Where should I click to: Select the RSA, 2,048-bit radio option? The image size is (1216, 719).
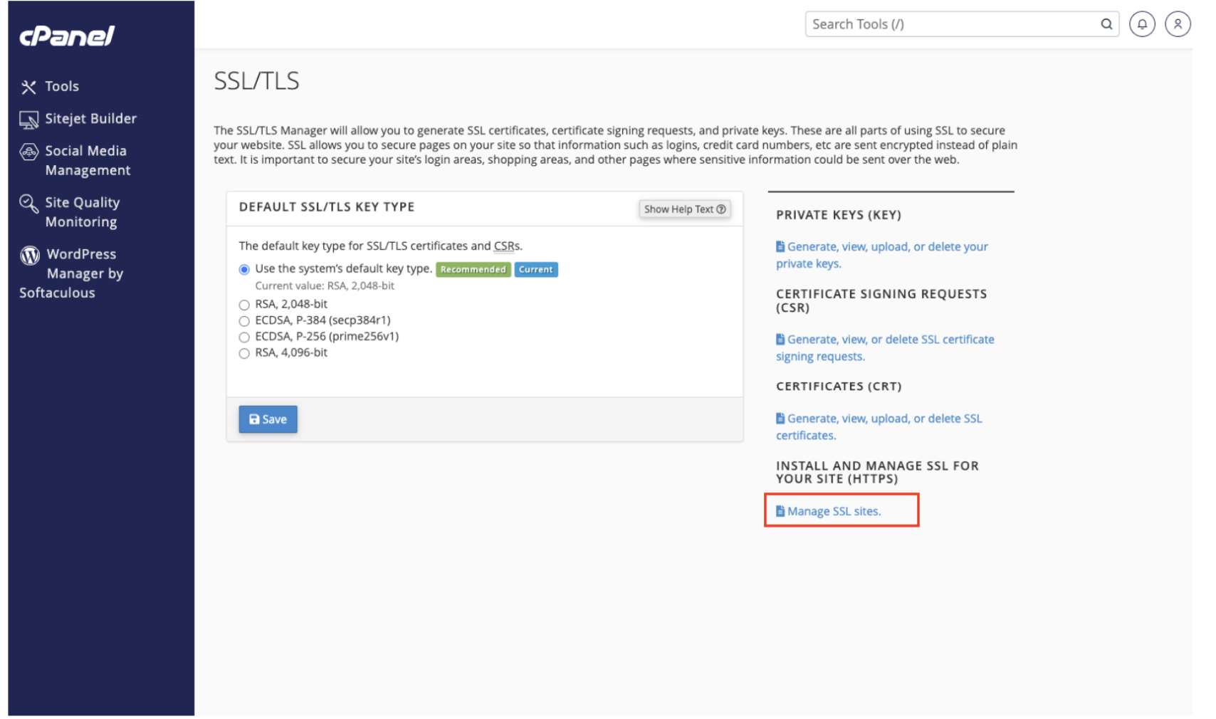point(244,305)
